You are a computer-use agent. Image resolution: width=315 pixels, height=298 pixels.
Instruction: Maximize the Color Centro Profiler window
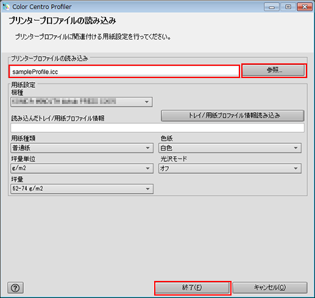(x=288, y=7)
